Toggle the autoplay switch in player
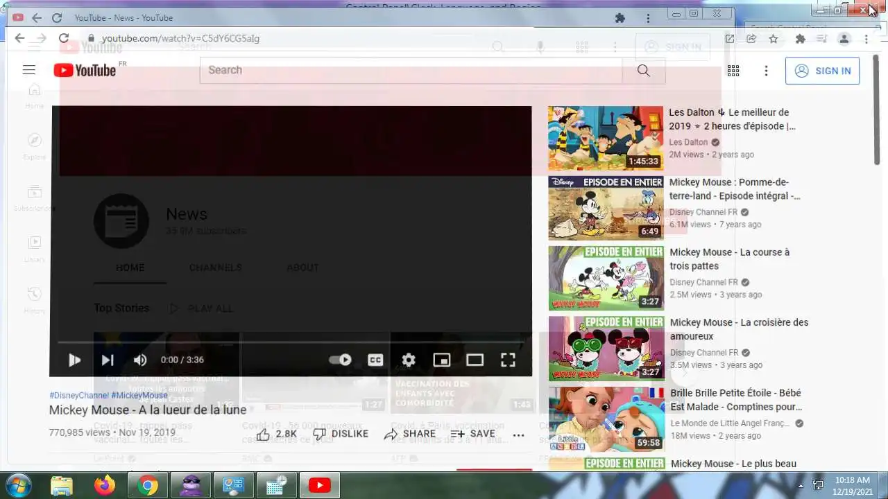This screenshot has height=499, width=888. (x=340, y=360)
